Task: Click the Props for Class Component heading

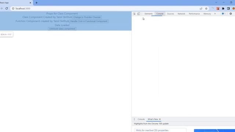Action: click(62, 14)
